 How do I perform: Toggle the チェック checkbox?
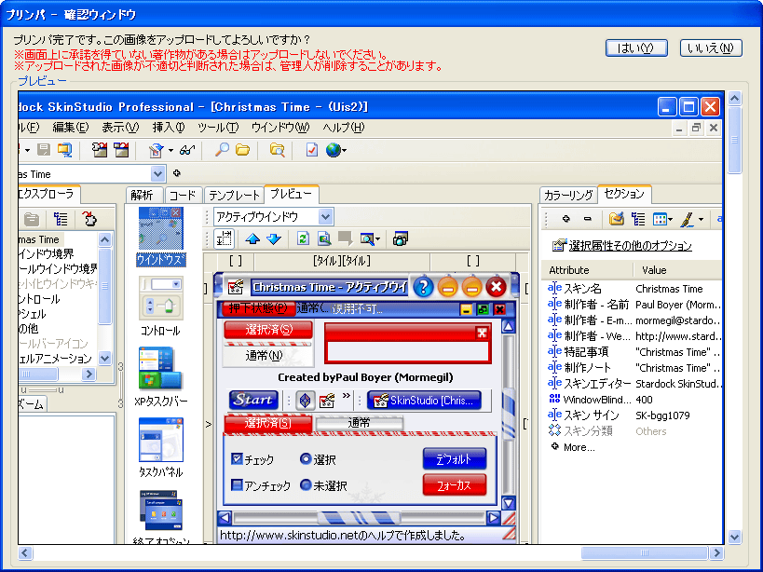tap(237, 458)
